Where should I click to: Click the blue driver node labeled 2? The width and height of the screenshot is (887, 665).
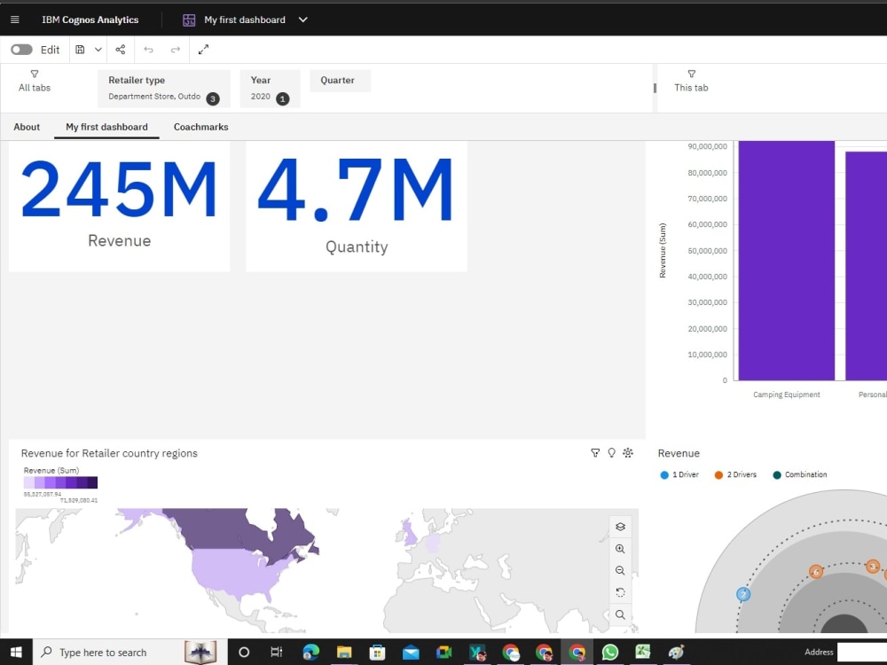click(x=743, y=594)
